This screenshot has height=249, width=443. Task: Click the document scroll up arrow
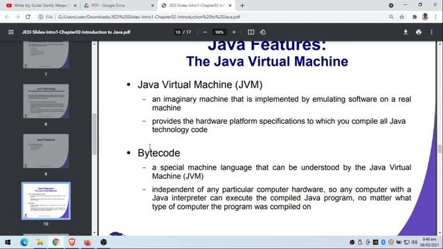click(440, 44)
